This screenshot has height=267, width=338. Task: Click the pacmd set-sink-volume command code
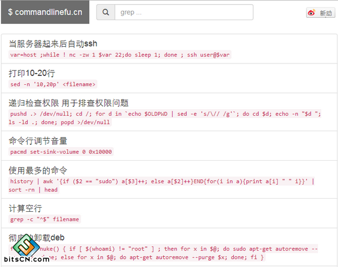[61, 152]
